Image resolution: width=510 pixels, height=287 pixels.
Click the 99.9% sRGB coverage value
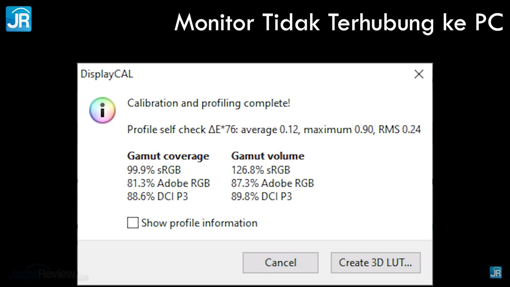154,170
